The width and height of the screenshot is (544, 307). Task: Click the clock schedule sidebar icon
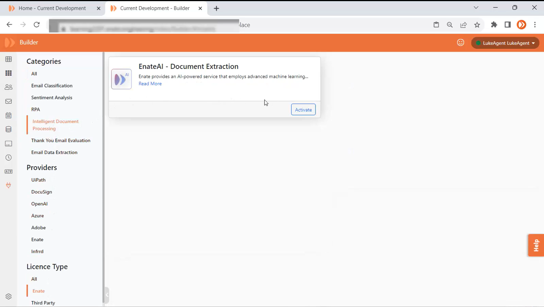click(x=9, y=157)
